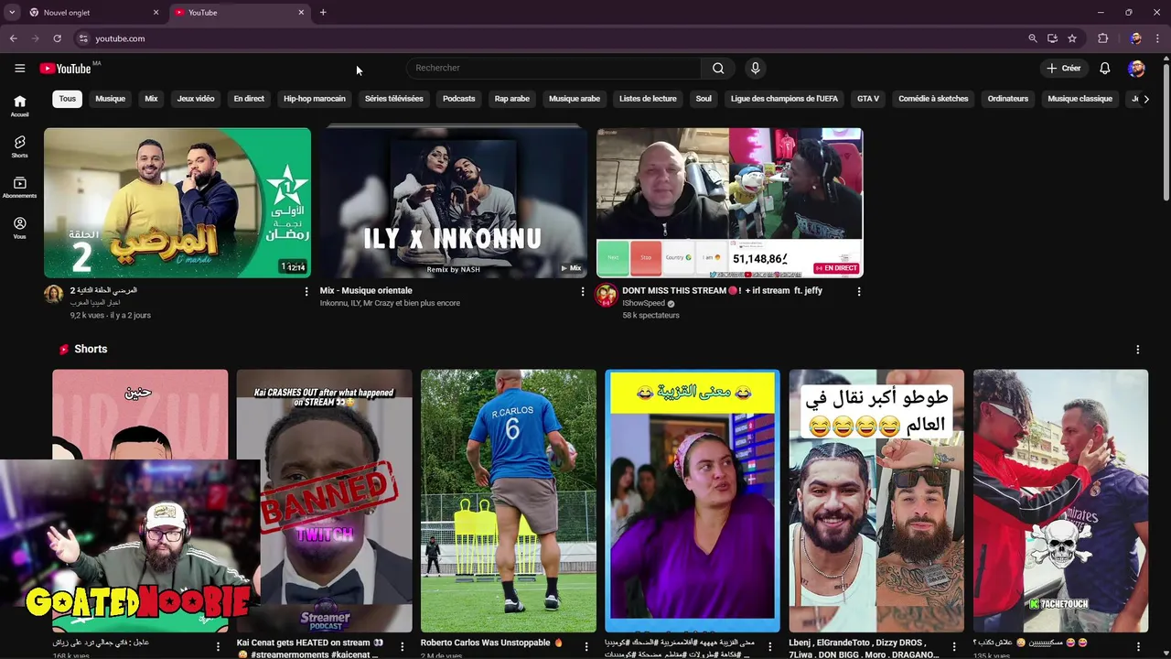Select the Rap arabe chip
The width and height of the screenshot is (1171, 659).
(512, 99)
